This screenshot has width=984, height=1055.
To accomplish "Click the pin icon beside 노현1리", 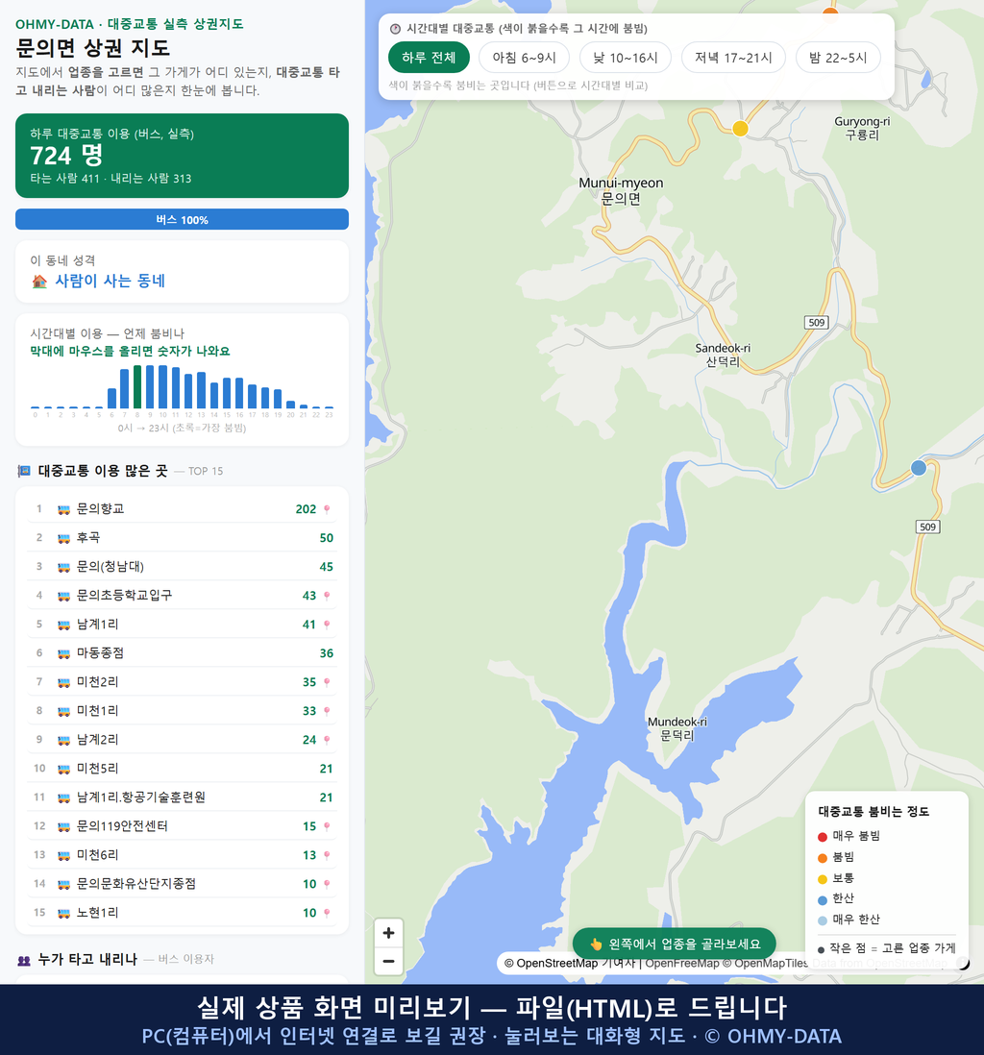I will (327, 913).
